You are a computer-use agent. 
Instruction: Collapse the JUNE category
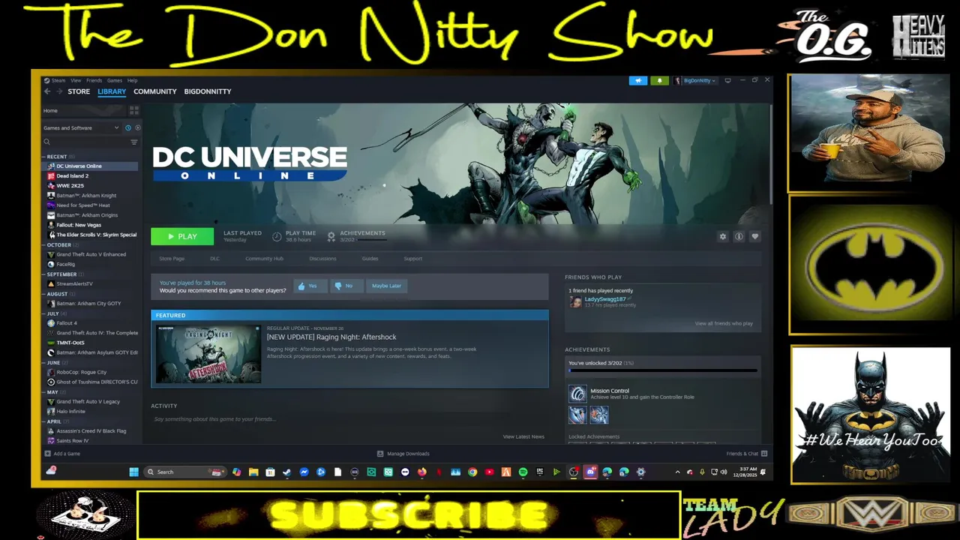tap(53, 362)
